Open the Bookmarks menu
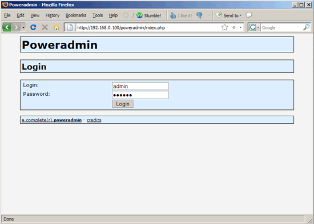 click(76, 15)
